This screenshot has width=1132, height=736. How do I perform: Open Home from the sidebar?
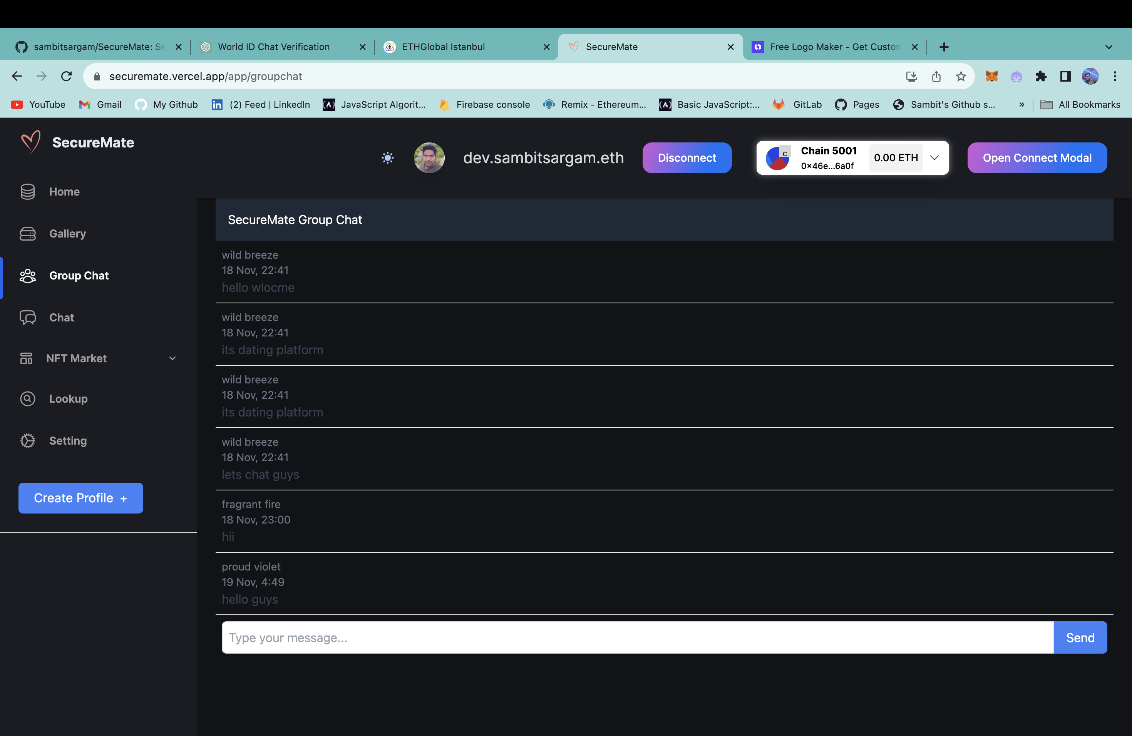point(64,192)
